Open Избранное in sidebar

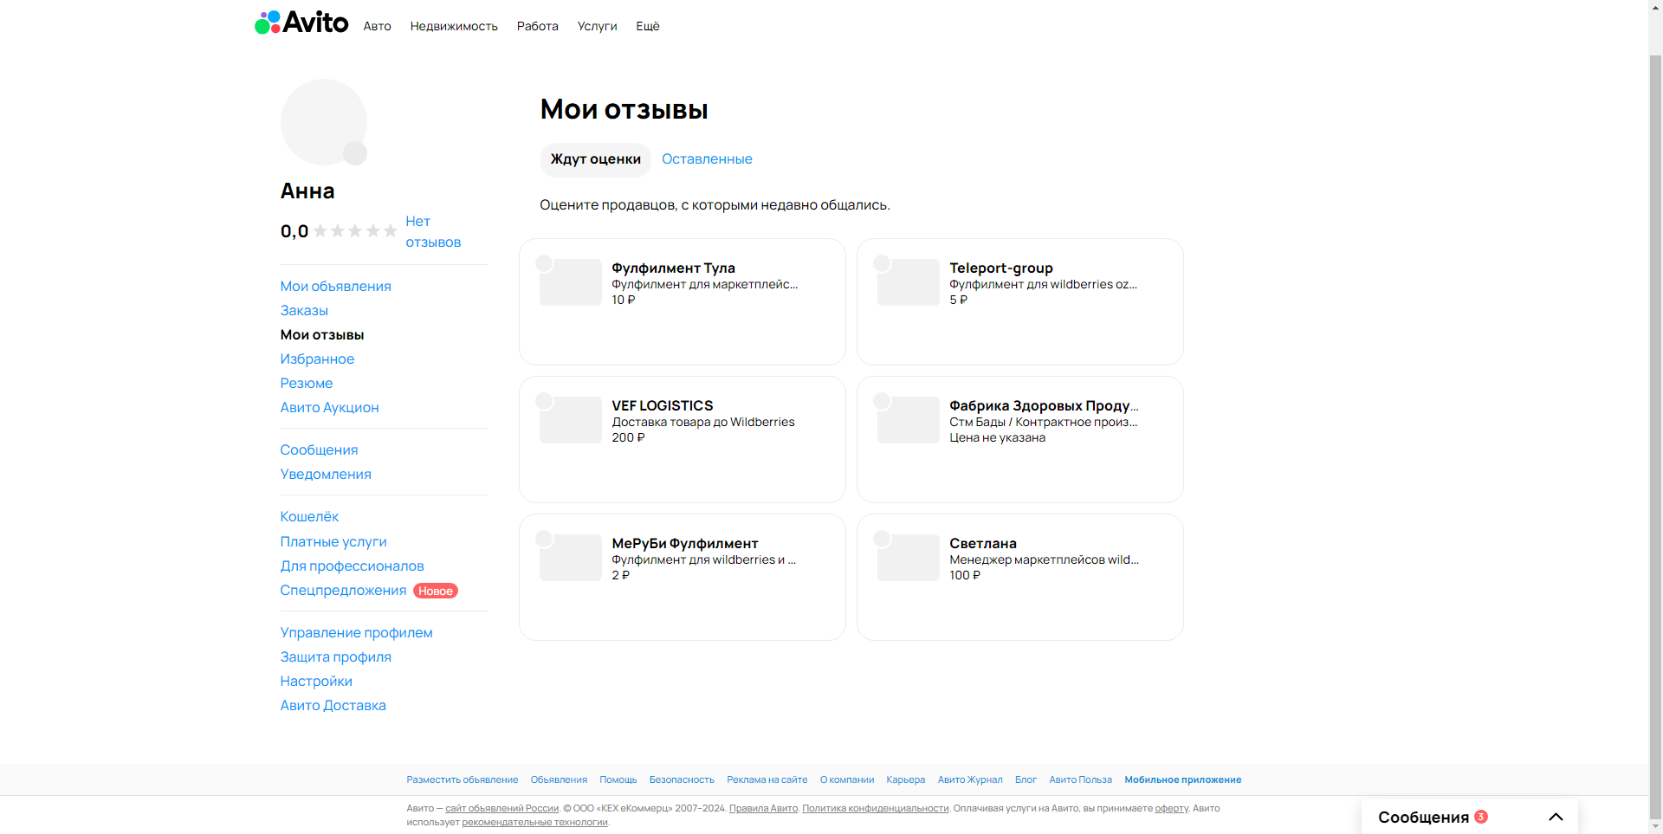tap(317, 359)
